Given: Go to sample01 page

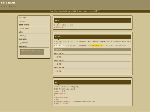Looking at the screenshot, I should 63,11.
